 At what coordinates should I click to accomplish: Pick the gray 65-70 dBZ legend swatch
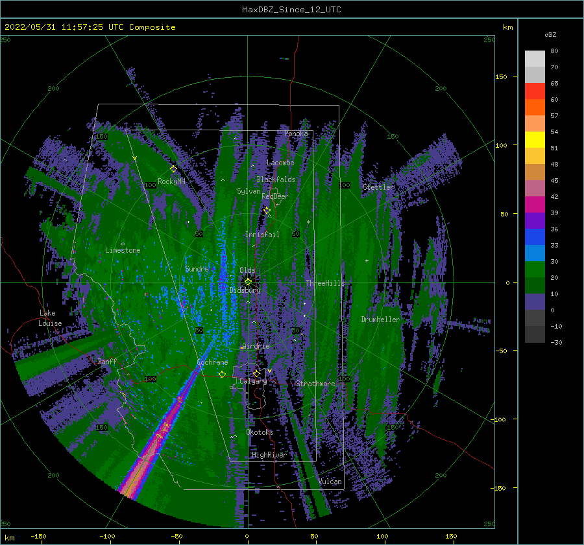pyautogui.click(x=535, y=75)
